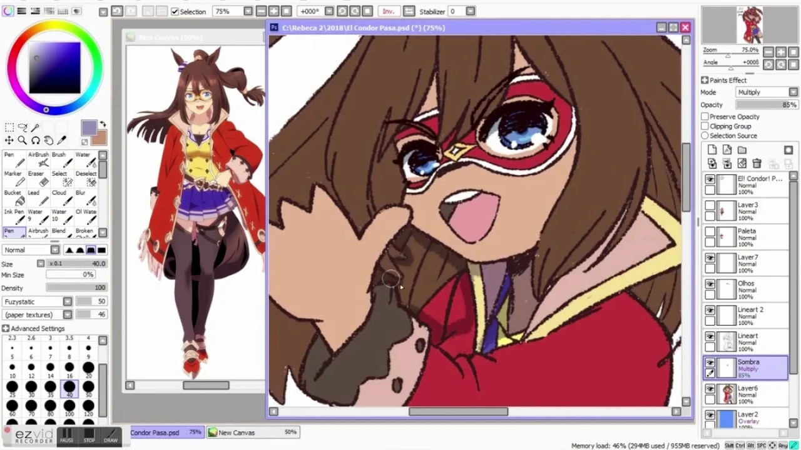This screenshot has height=450, width=801.
Task: Enable Clipping Group checkbox
Action: pos(705,126)
